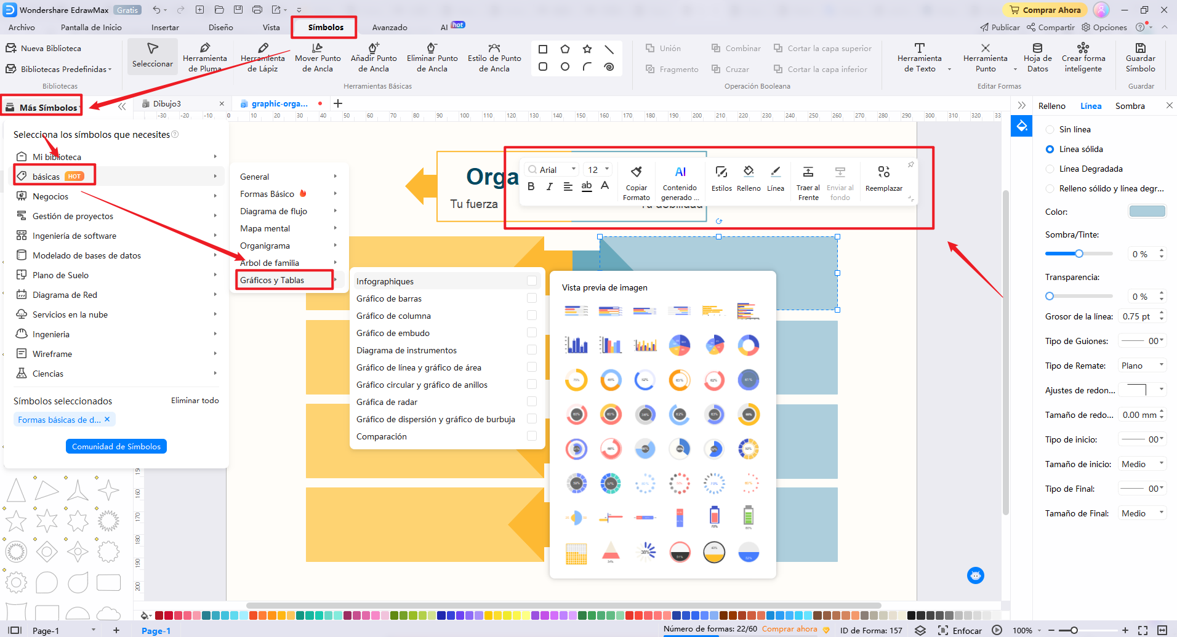Switch to the Dibujo3 document tab
1177x637 pixels.
point(167,103)
